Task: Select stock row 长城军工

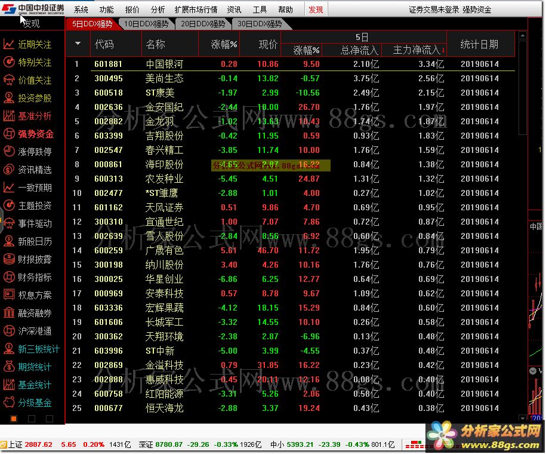Action: pyautogui.click(x=291, y=322)
